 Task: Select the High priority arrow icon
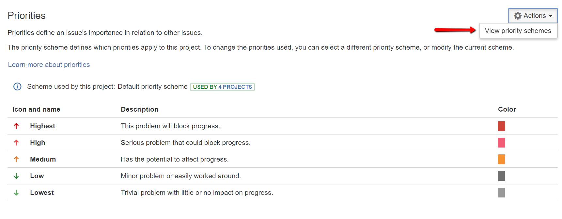(x=16, y=143)
